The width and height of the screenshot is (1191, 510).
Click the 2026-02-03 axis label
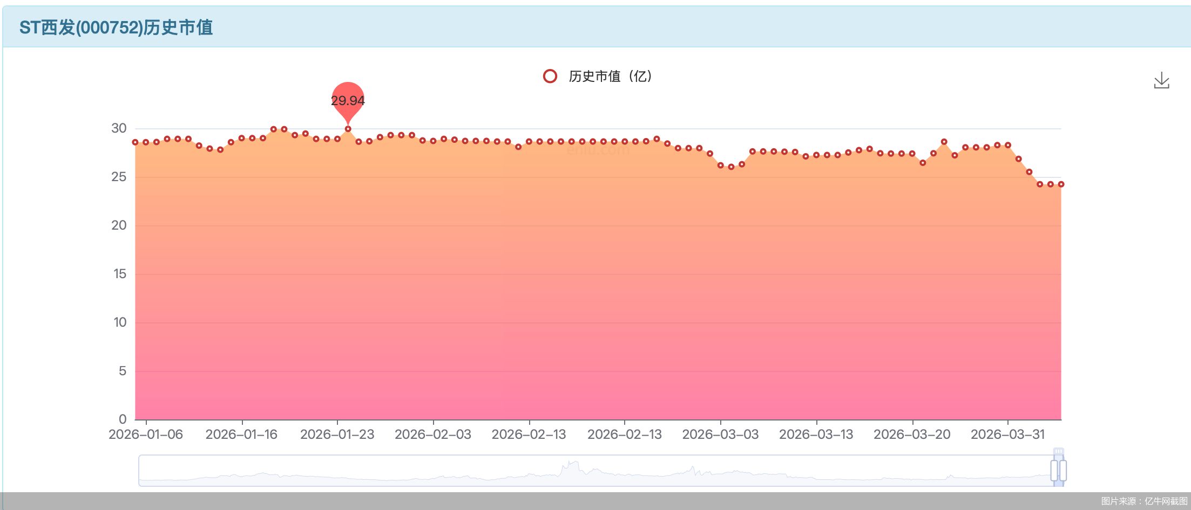[434, 434]
